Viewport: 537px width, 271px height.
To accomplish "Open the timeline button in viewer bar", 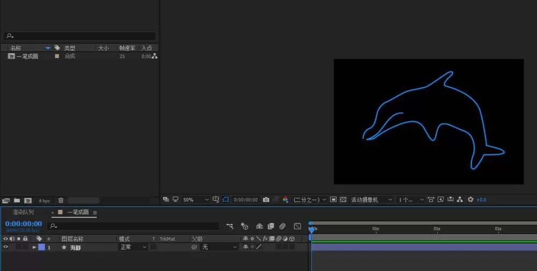I will 451,200.
